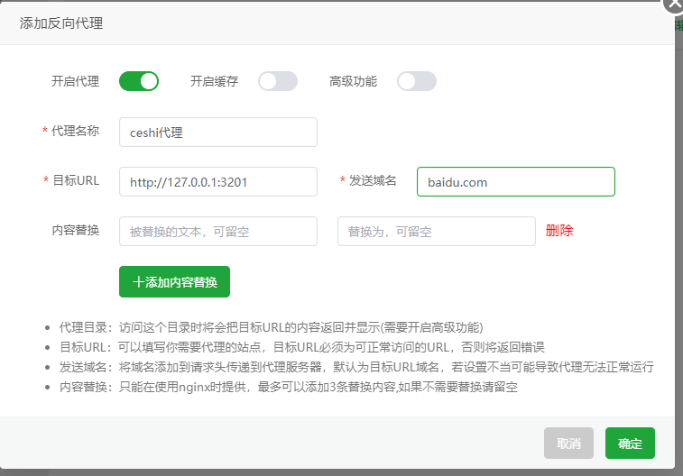Confirm with the 确定 button
Screen dimensions: 683x476
(x=630, y=444)
